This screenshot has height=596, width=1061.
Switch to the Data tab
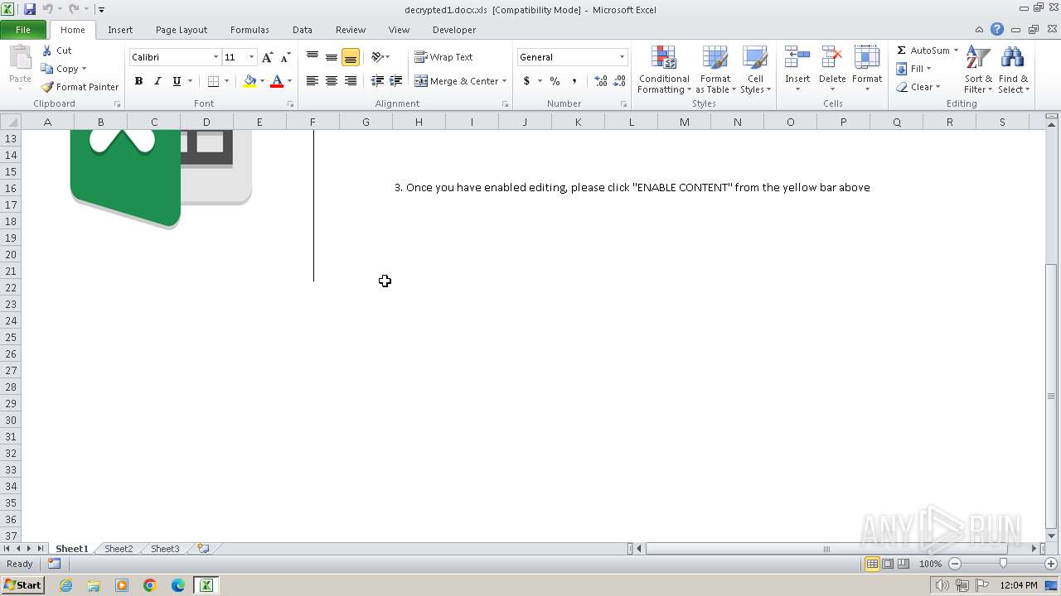coord(303,30)
